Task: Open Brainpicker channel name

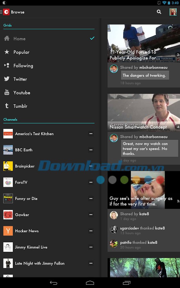Action: 25,166
